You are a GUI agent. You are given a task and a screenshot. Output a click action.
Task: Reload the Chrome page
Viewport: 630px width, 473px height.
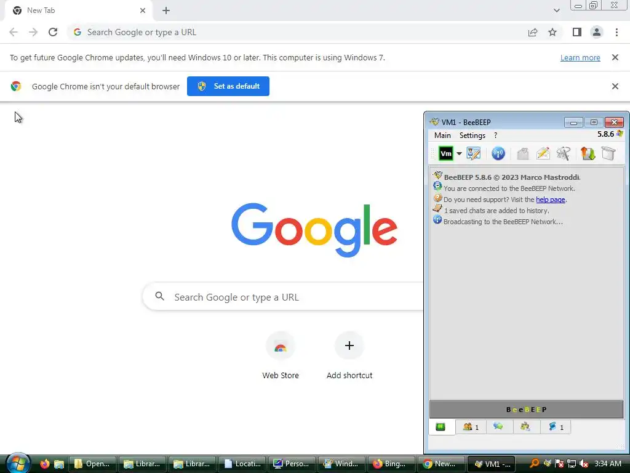click(53, 32)
